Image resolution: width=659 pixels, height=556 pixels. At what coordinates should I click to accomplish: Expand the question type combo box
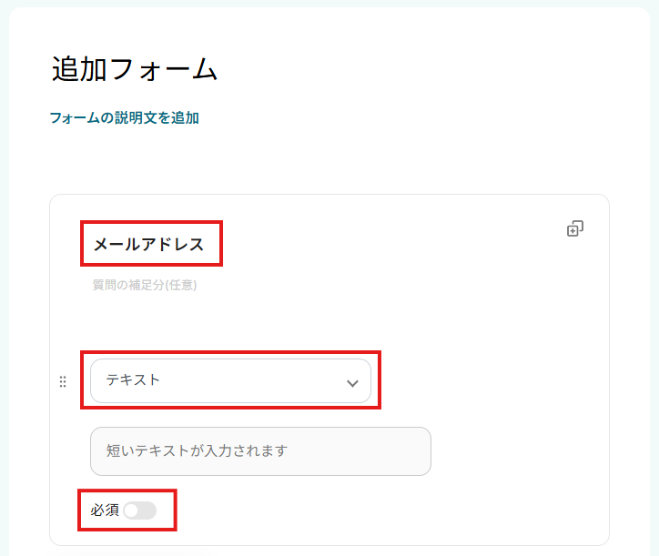coord(230,381)
